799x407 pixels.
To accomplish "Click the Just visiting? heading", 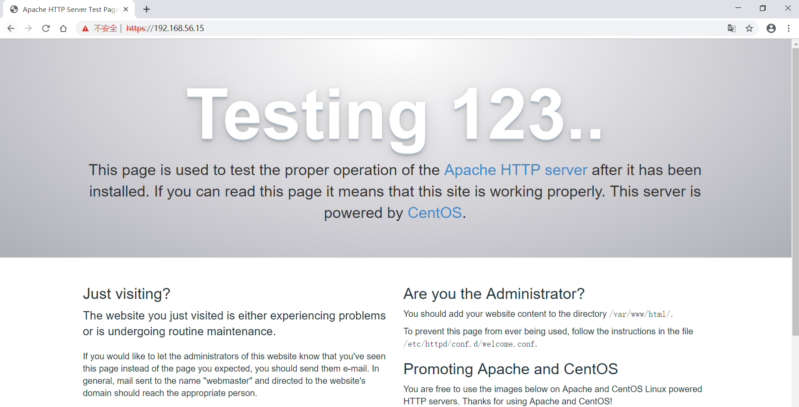I will pos(127,294).
